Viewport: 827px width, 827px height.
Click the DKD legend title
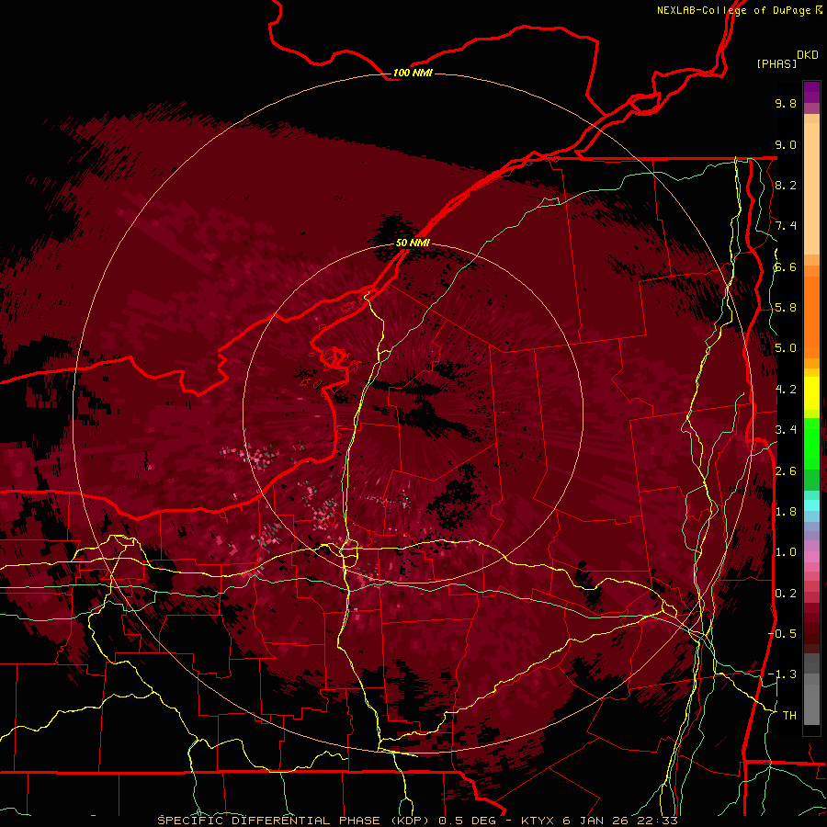coord(808,55)
